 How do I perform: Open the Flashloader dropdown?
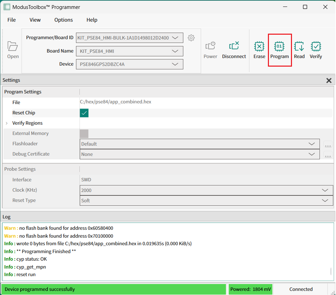point(199,144)
